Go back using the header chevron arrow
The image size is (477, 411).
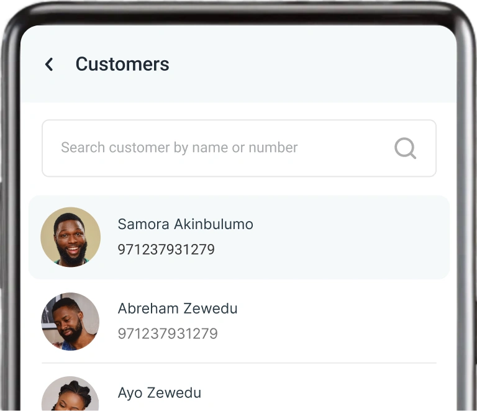pyautogui.click(x=49, y=65)
